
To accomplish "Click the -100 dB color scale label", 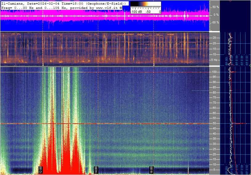I will (136, 12).
